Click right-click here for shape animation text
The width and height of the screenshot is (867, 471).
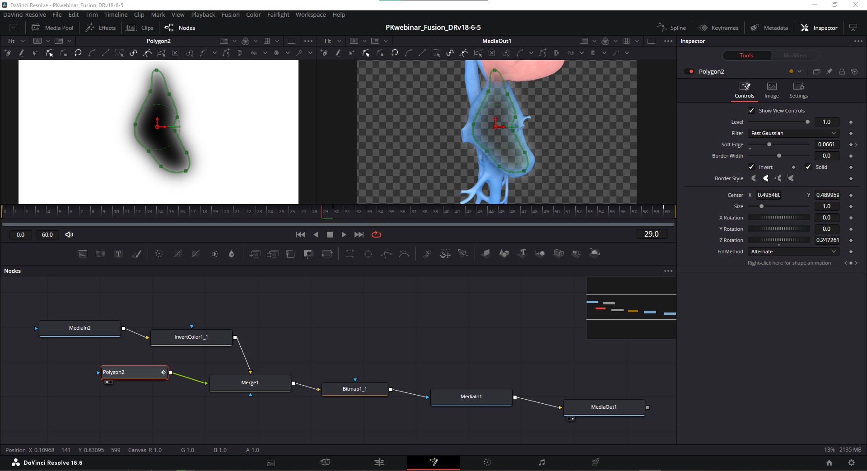coord(789,263)
